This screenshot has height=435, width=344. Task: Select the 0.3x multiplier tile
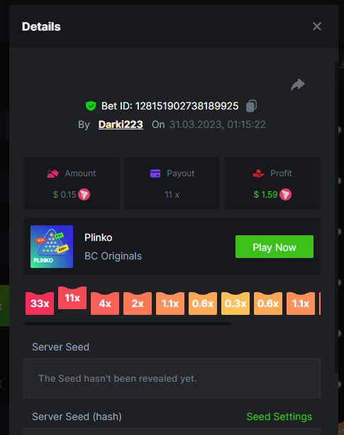(235, 304)
